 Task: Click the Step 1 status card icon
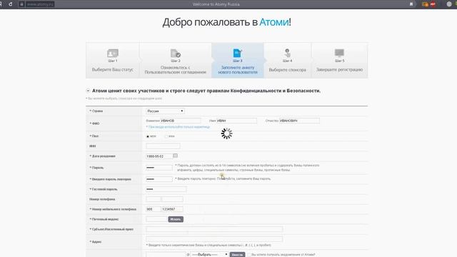pos(113,53)
